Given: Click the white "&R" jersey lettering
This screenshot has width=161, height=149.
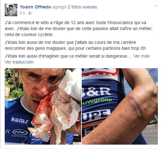Looking at the screenshot, I should point(96,91).
